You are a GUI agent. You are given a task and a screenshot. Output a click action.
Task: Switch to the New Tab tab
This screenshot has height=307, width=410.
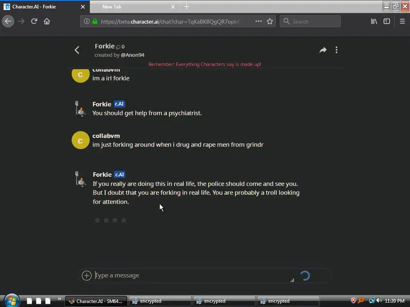(131, 7)
